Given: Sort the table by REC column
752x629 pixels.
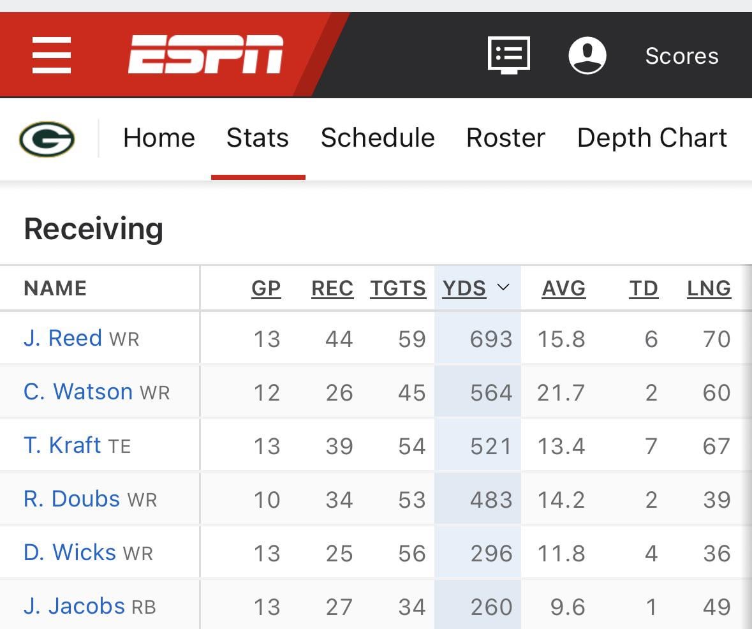Looking at the screenshot, I should coord(332,288).
